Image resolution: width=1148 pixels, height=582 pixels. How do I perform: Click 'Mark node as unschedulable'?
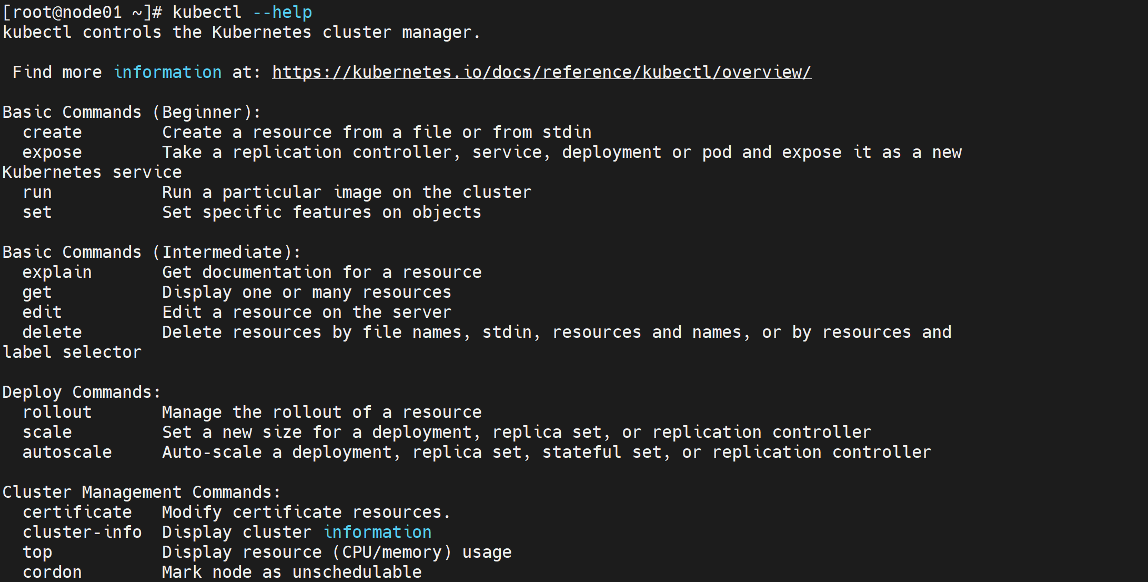click(292, 572)
